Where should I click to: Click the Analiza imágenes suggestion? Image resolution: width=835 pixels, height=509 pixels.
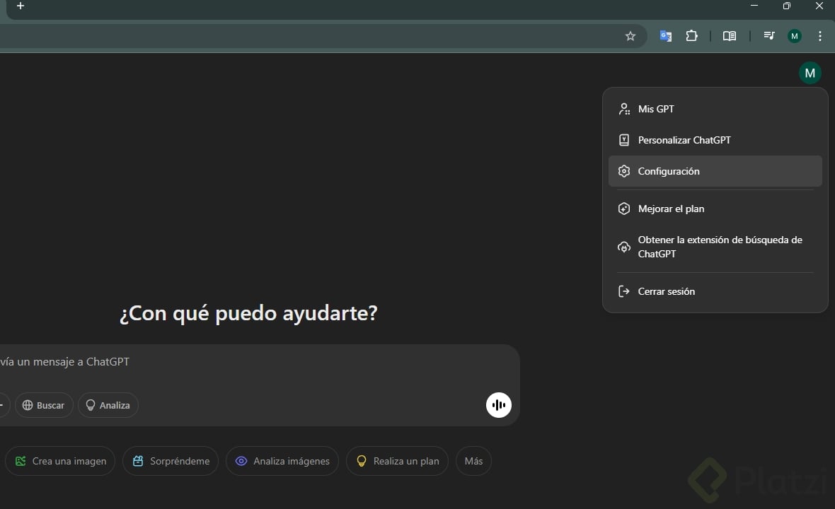[x=282, y=461]
